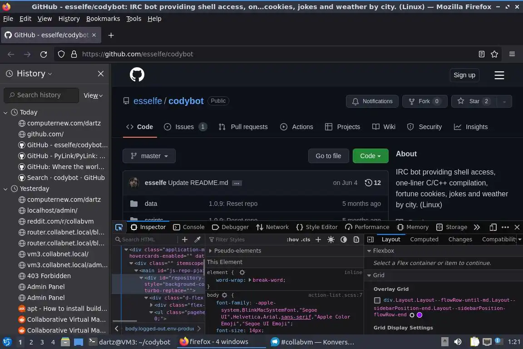The width and height of the screenshot is (523, 349).
Task: Open GitHub page hamburger navigation menu
Action: coord(499,75)
